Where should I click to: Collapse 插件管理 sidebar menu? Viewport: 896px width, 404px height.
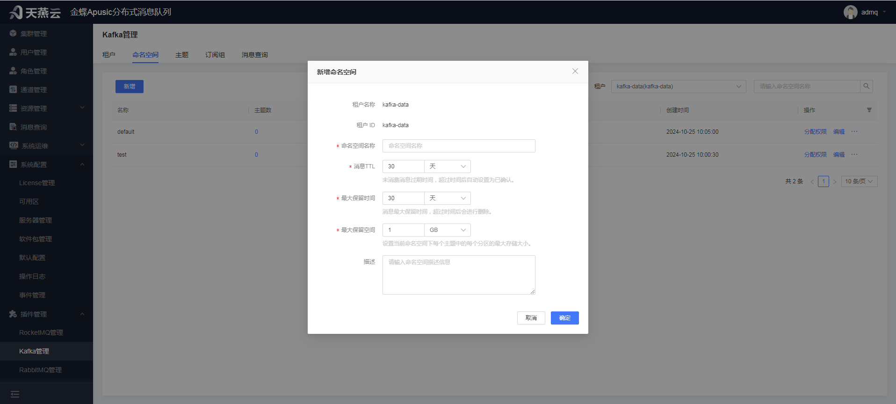point(46,314)
